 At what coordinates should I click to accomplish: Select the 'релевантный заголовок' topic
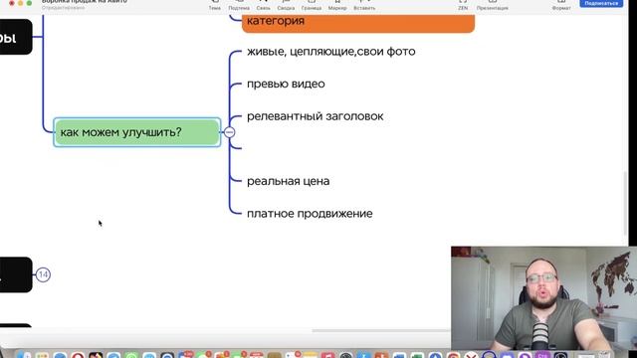click(x=315, y=116)
